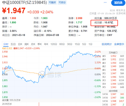Screen dimensions: 126x106
Task: Click the 净值日期 2024-07-08 value
Action: coord(53,35)
